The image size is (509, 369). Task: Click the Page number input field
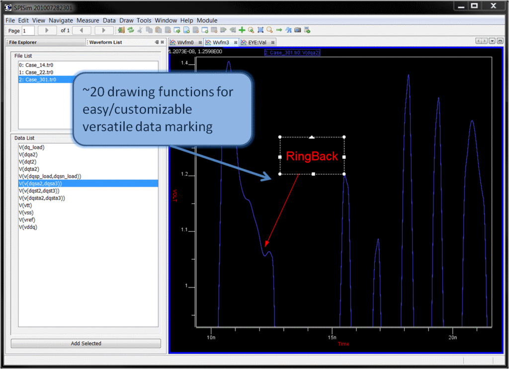pos(28,31)
